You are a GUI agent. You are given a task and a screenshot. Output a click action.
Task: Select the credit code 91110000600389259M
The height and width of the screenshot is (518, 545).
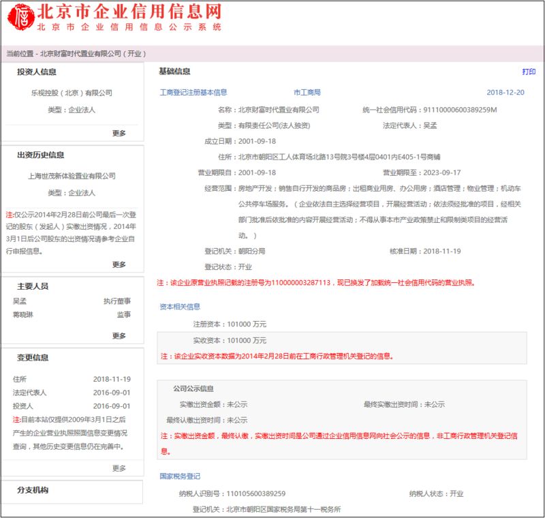click(461, 110)
